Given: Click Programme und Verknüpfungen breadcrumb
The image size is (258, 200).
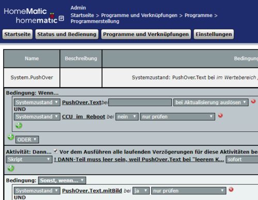Looking at the screenshot, I should pyautogui.click(x=139, y=15).
